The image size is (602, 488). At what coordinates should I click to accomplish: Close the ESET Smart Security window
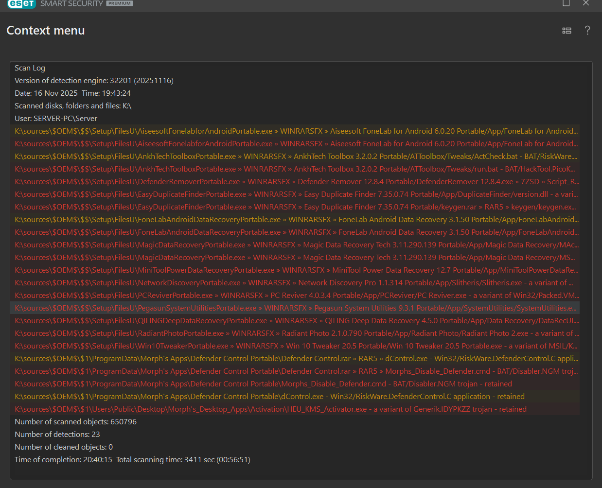click(x=586, y=3)
